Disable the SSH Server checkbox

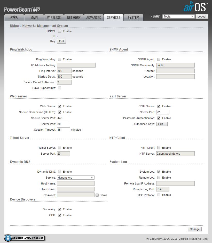159,106
